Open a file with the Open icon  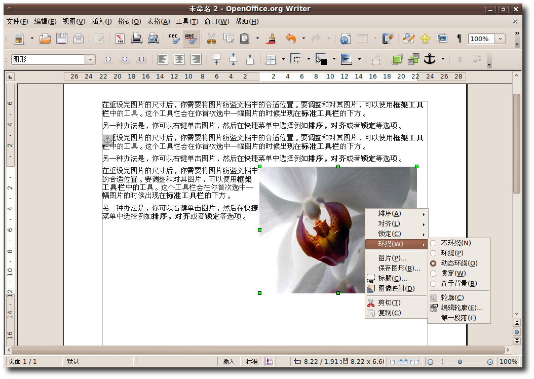[45, 39]
